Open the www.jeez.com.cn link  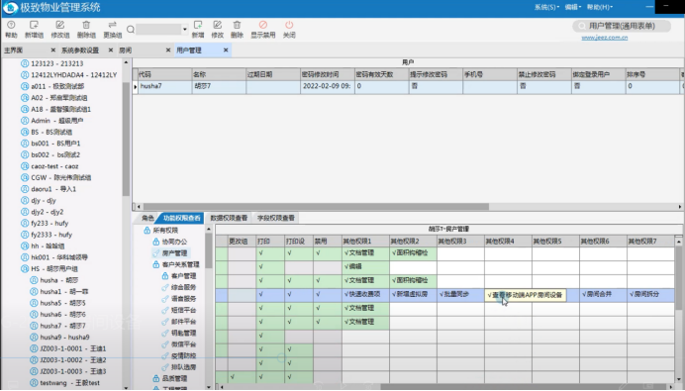605,38
